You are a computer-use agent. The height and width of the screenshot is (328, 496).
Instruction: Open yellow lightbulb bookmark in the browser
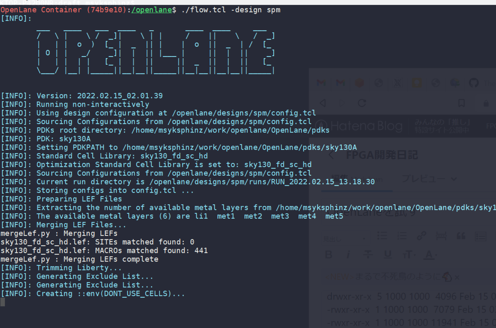417,83
